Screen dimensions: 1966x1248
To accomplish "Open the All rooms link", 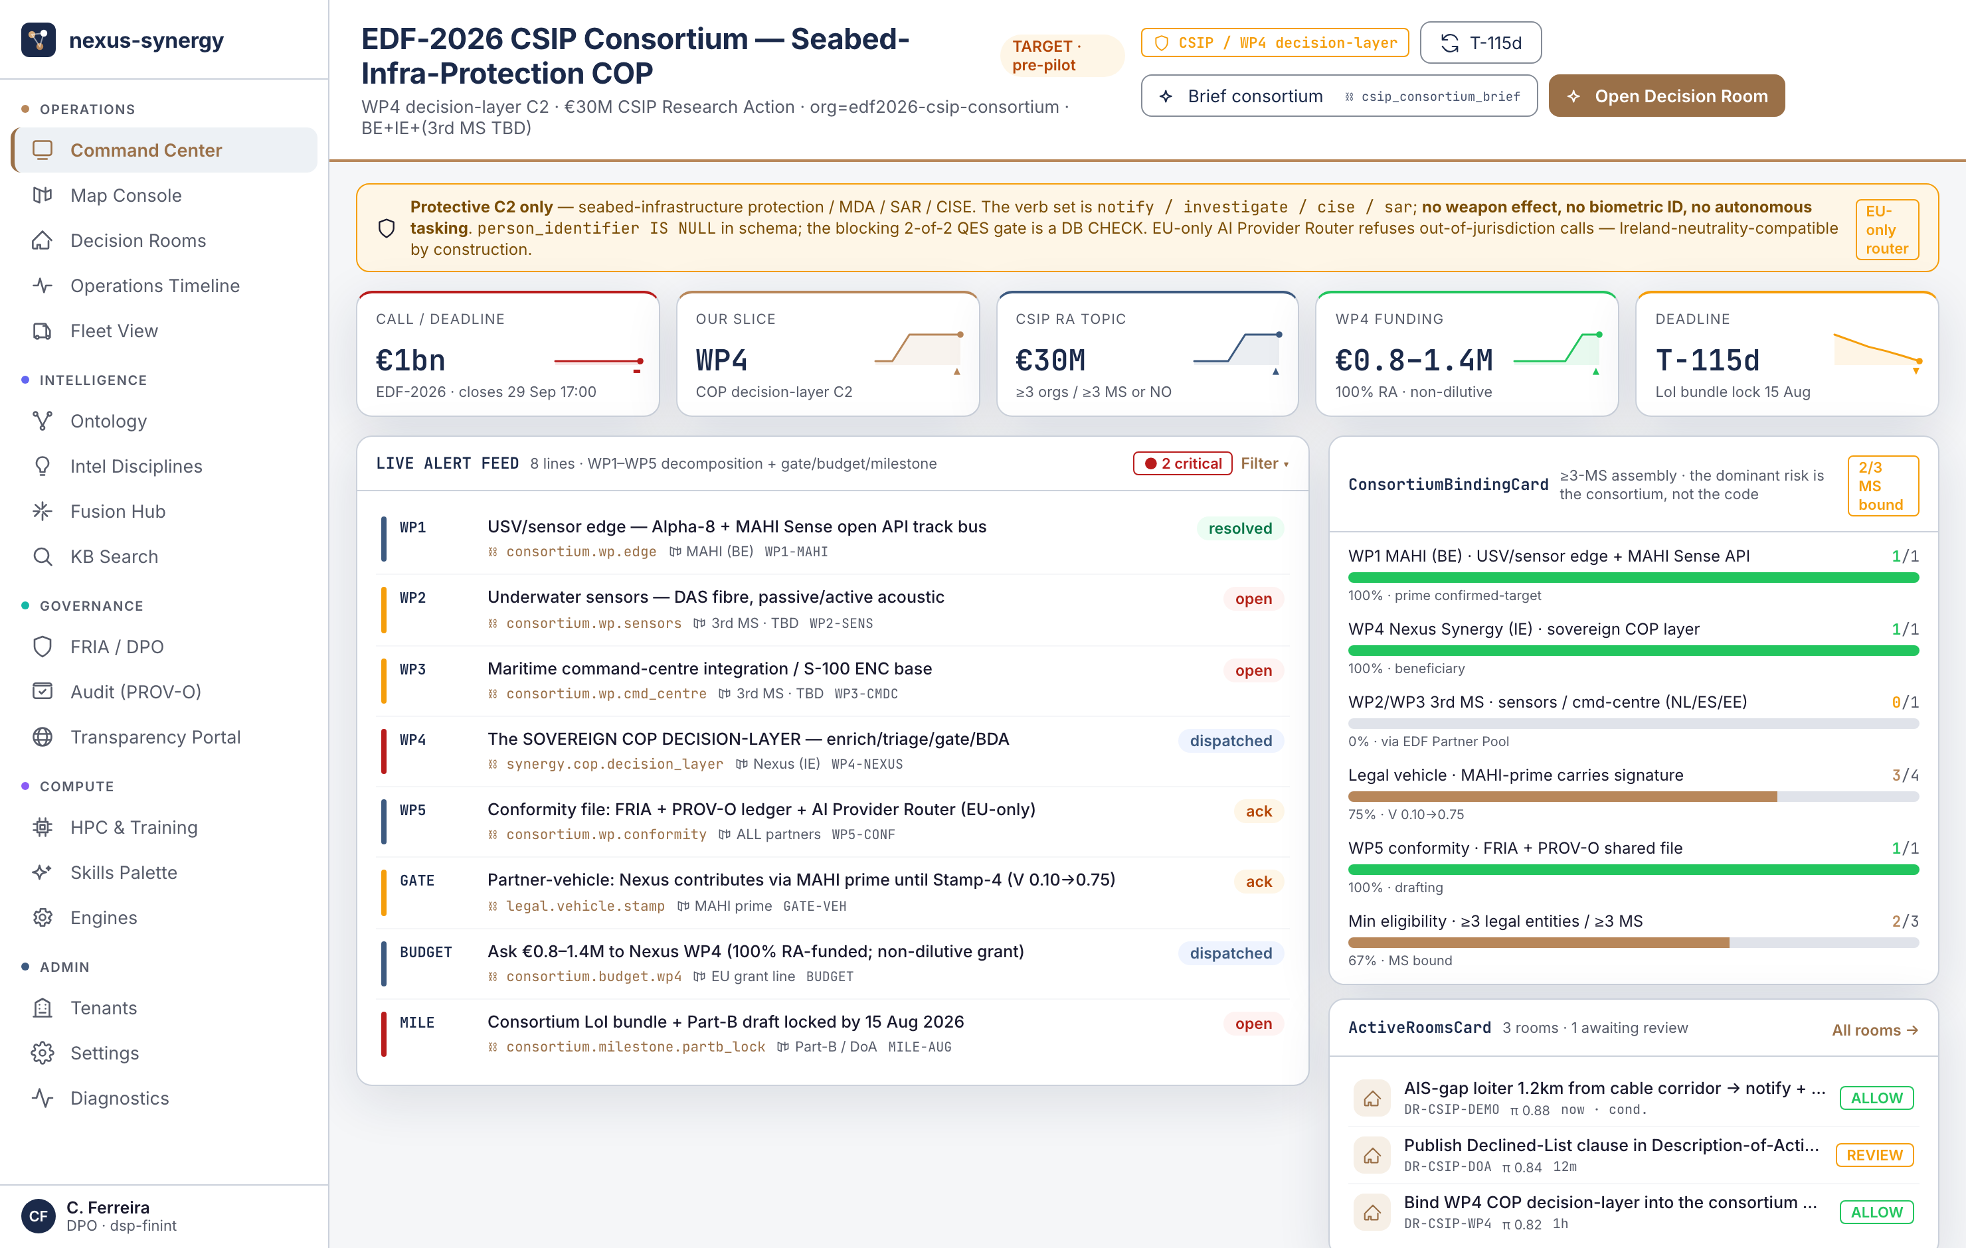I will pos(1874,1029).
